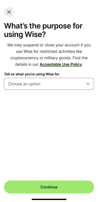Proceed by tapping Continue at the bottom

pos(49,187)
